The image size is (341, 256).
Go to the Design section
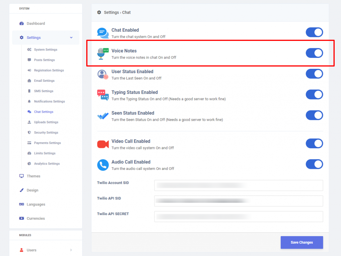point(32,190)
